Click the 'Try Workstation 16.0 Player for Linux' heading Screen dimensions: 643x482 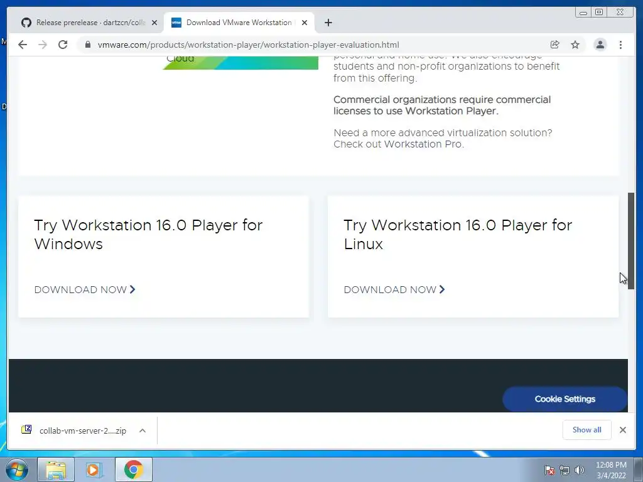(x=458, y=235)
